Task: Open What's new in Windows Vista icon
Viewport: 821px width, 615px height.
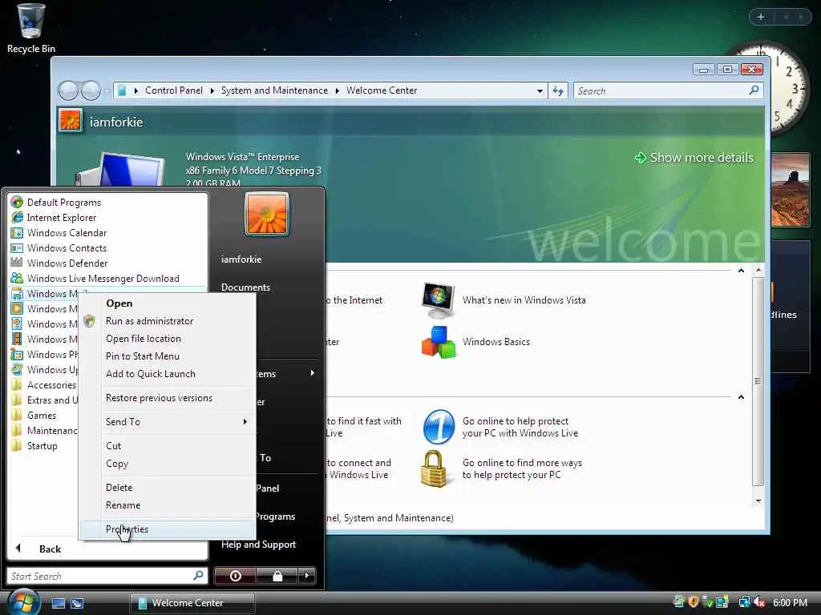Action: coord(438,300)
